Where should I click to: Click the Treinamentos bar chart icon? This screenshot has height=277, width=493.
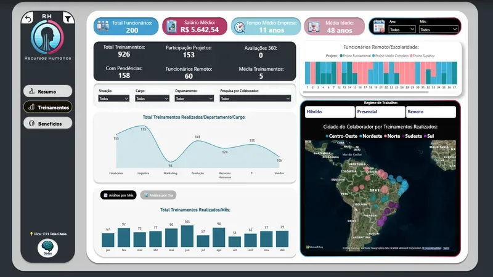point(31,107)
